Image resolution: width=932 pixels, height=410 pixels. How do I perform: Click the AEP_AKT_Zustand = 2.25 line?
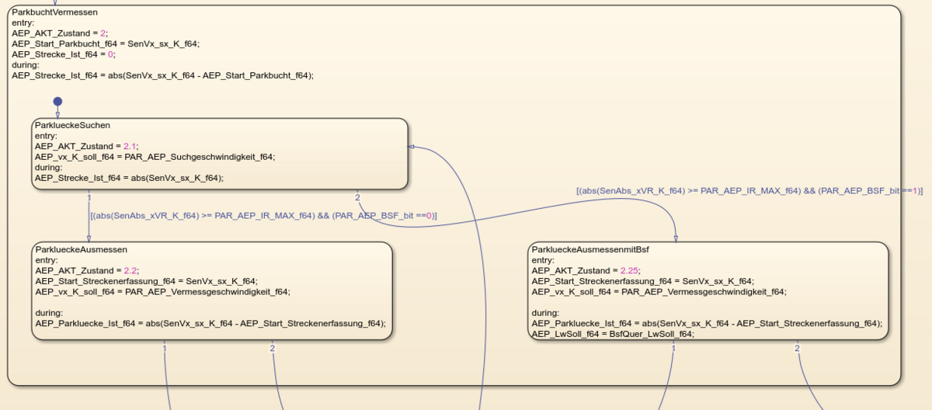[x=586, y=270]
